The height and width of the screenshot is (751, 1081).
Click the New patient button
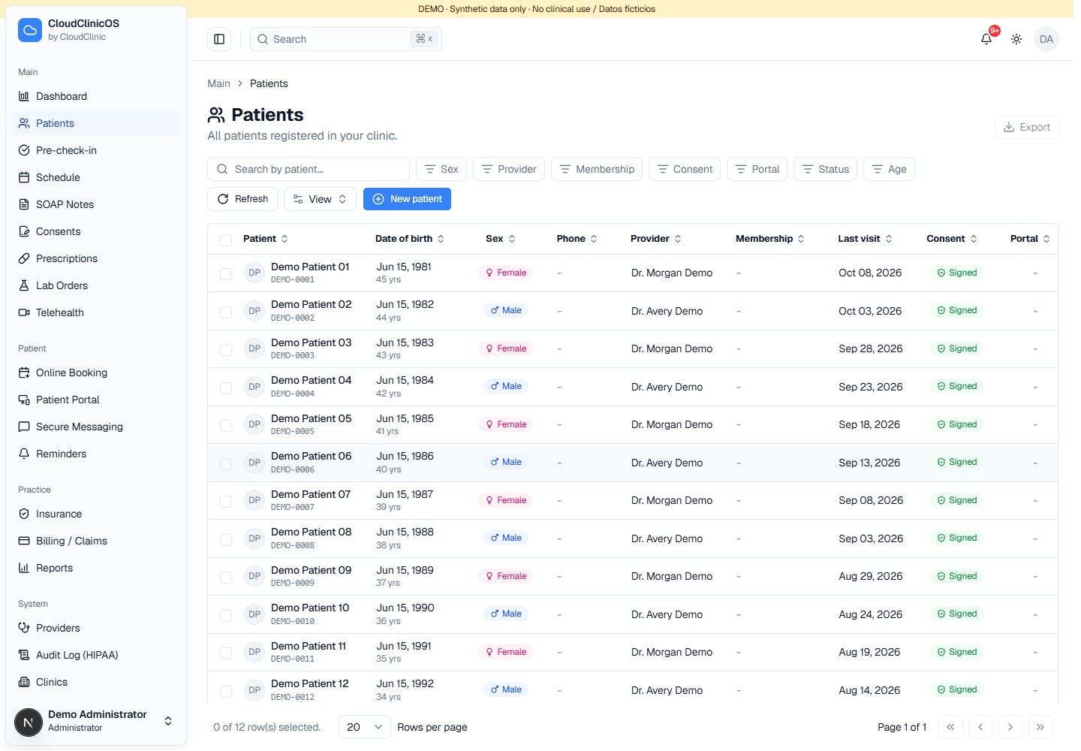[x=407, y=199]
